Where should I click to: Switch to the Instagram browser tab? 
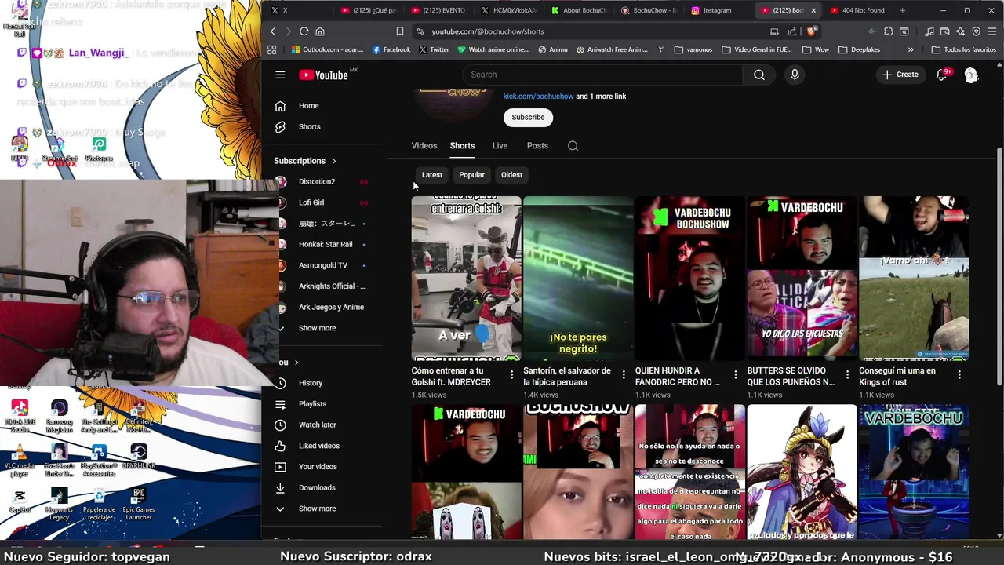(716, 10)
